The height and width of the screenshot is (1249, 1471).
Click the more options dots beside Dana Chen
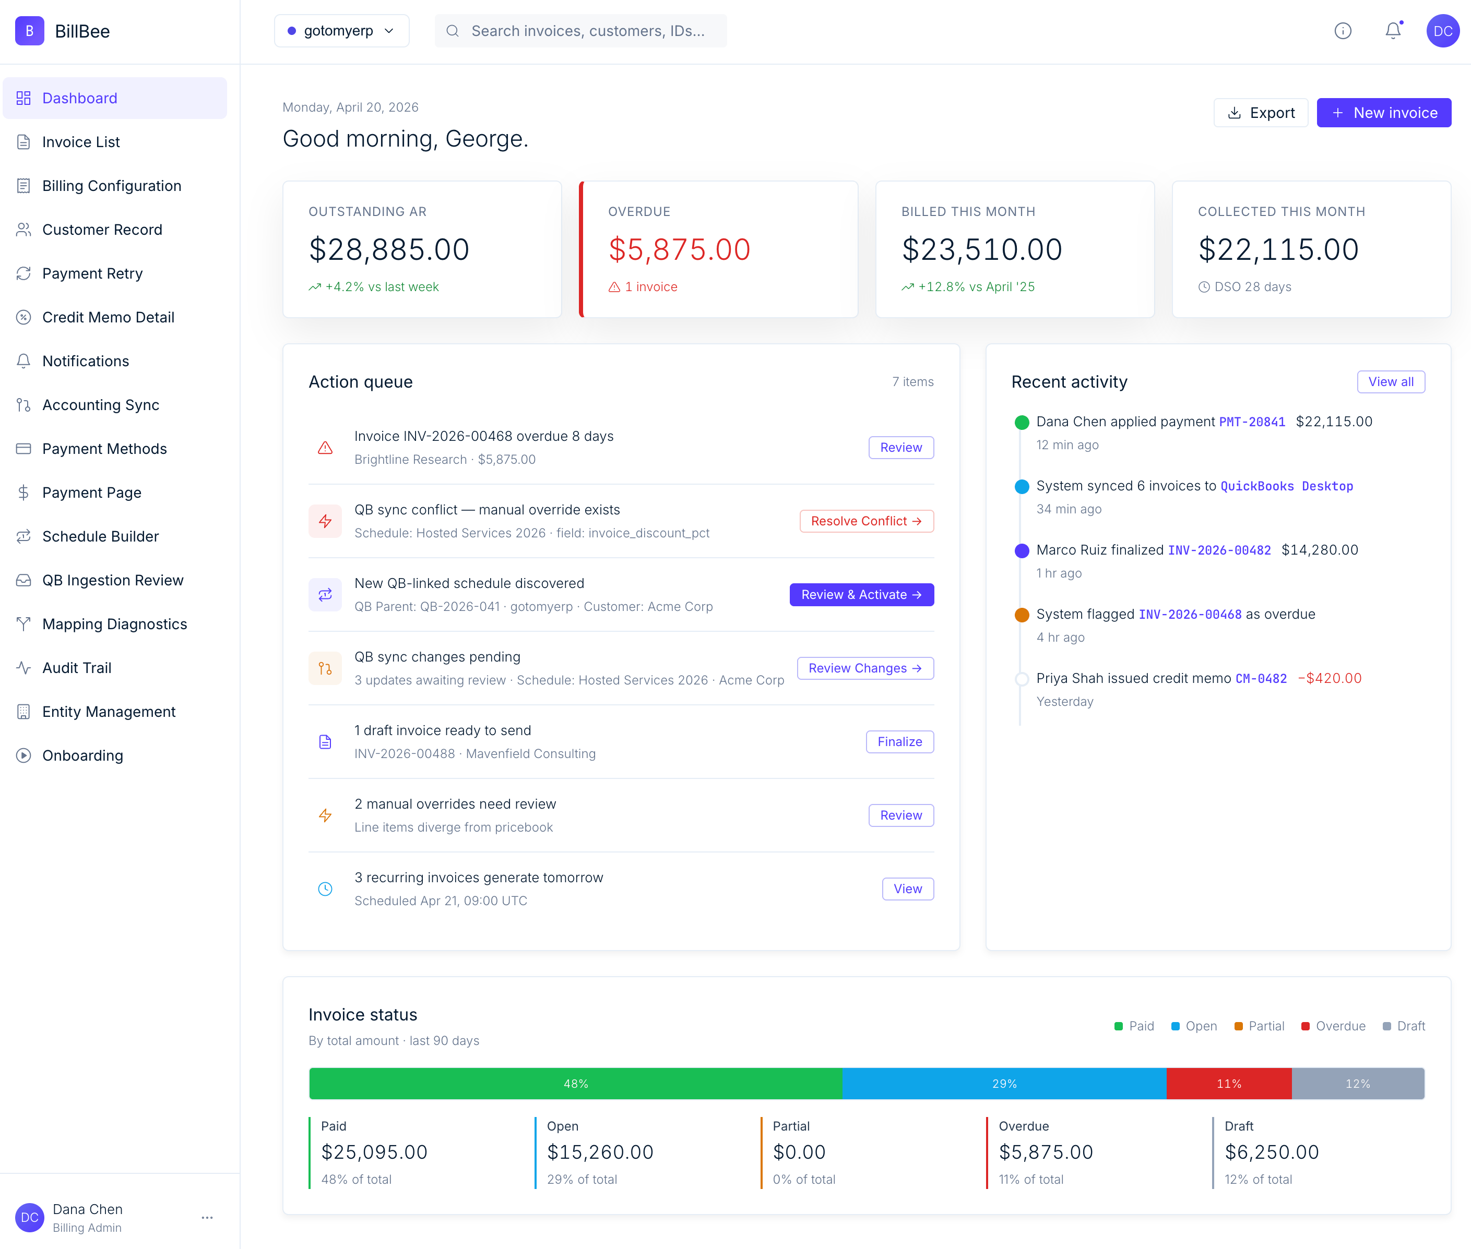point(207,1217)
